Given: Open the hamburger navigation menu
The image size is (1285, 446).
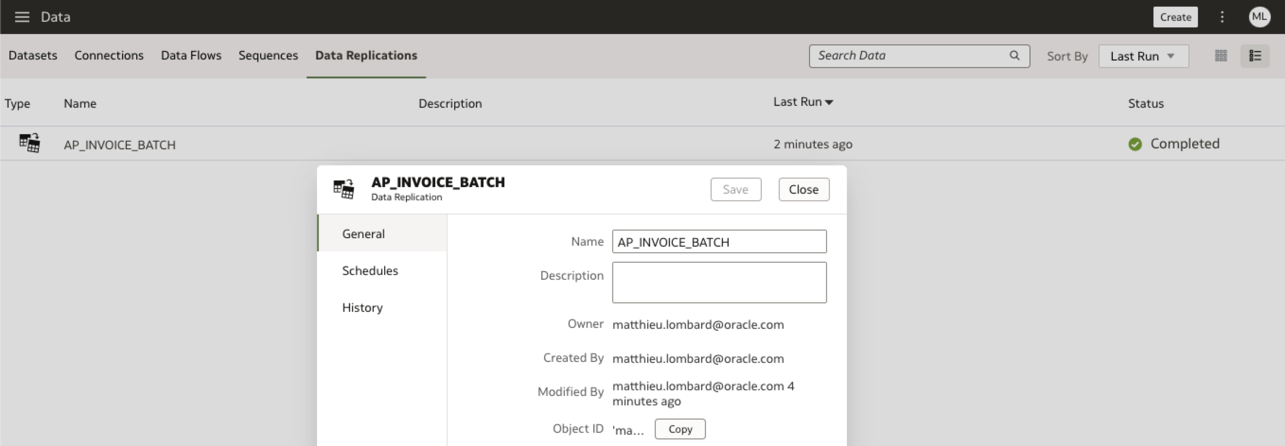Looking at the screenshot, I should (22, 17).
